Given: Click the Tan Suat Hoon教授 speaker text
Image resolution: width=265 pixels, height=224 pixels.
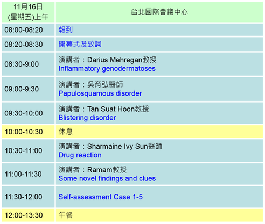Looking at the screenshot, I should point(118,109).
